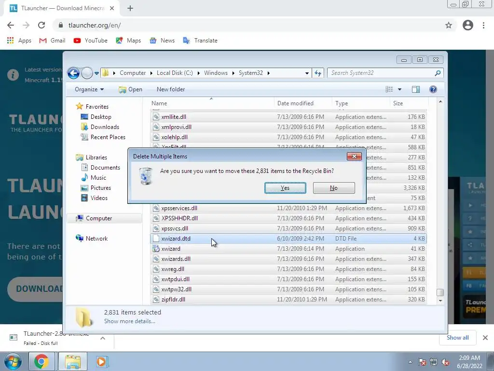The height and width of the screenshot is (371, 494).
Task: Select Libraries in navigation pane
Action: tap(92, 157)
